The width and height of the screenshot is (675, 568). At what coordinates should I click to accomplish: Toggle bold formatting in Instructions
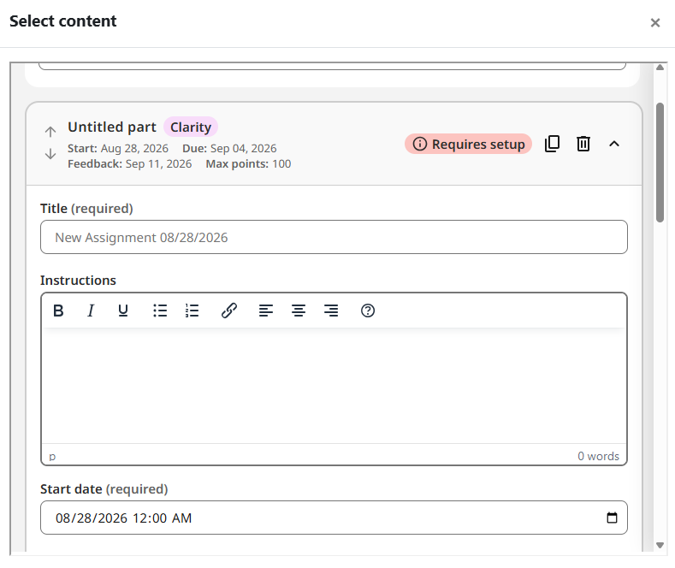coord(58,311)
